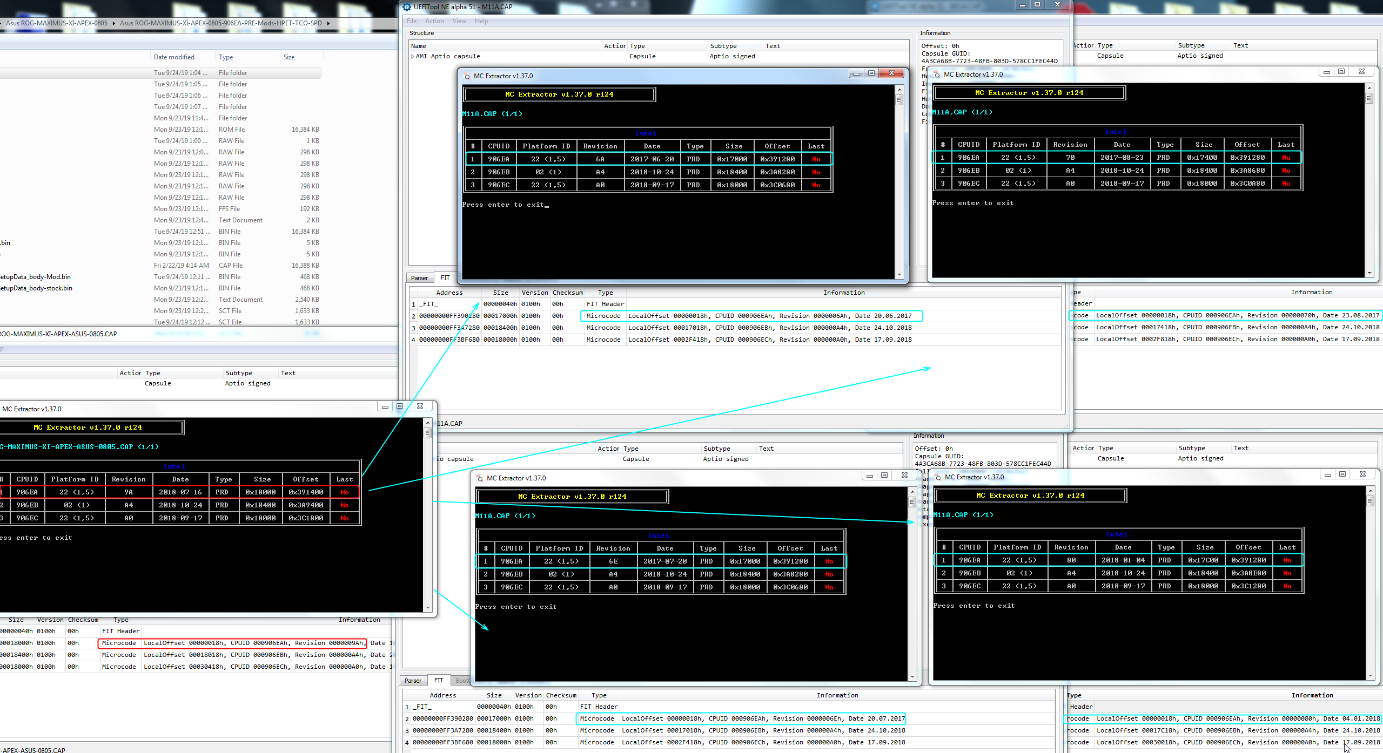Click the UEFITool NE gear icon in title bar
This screenshot has height=753, width=1383.
coord(407,7)
